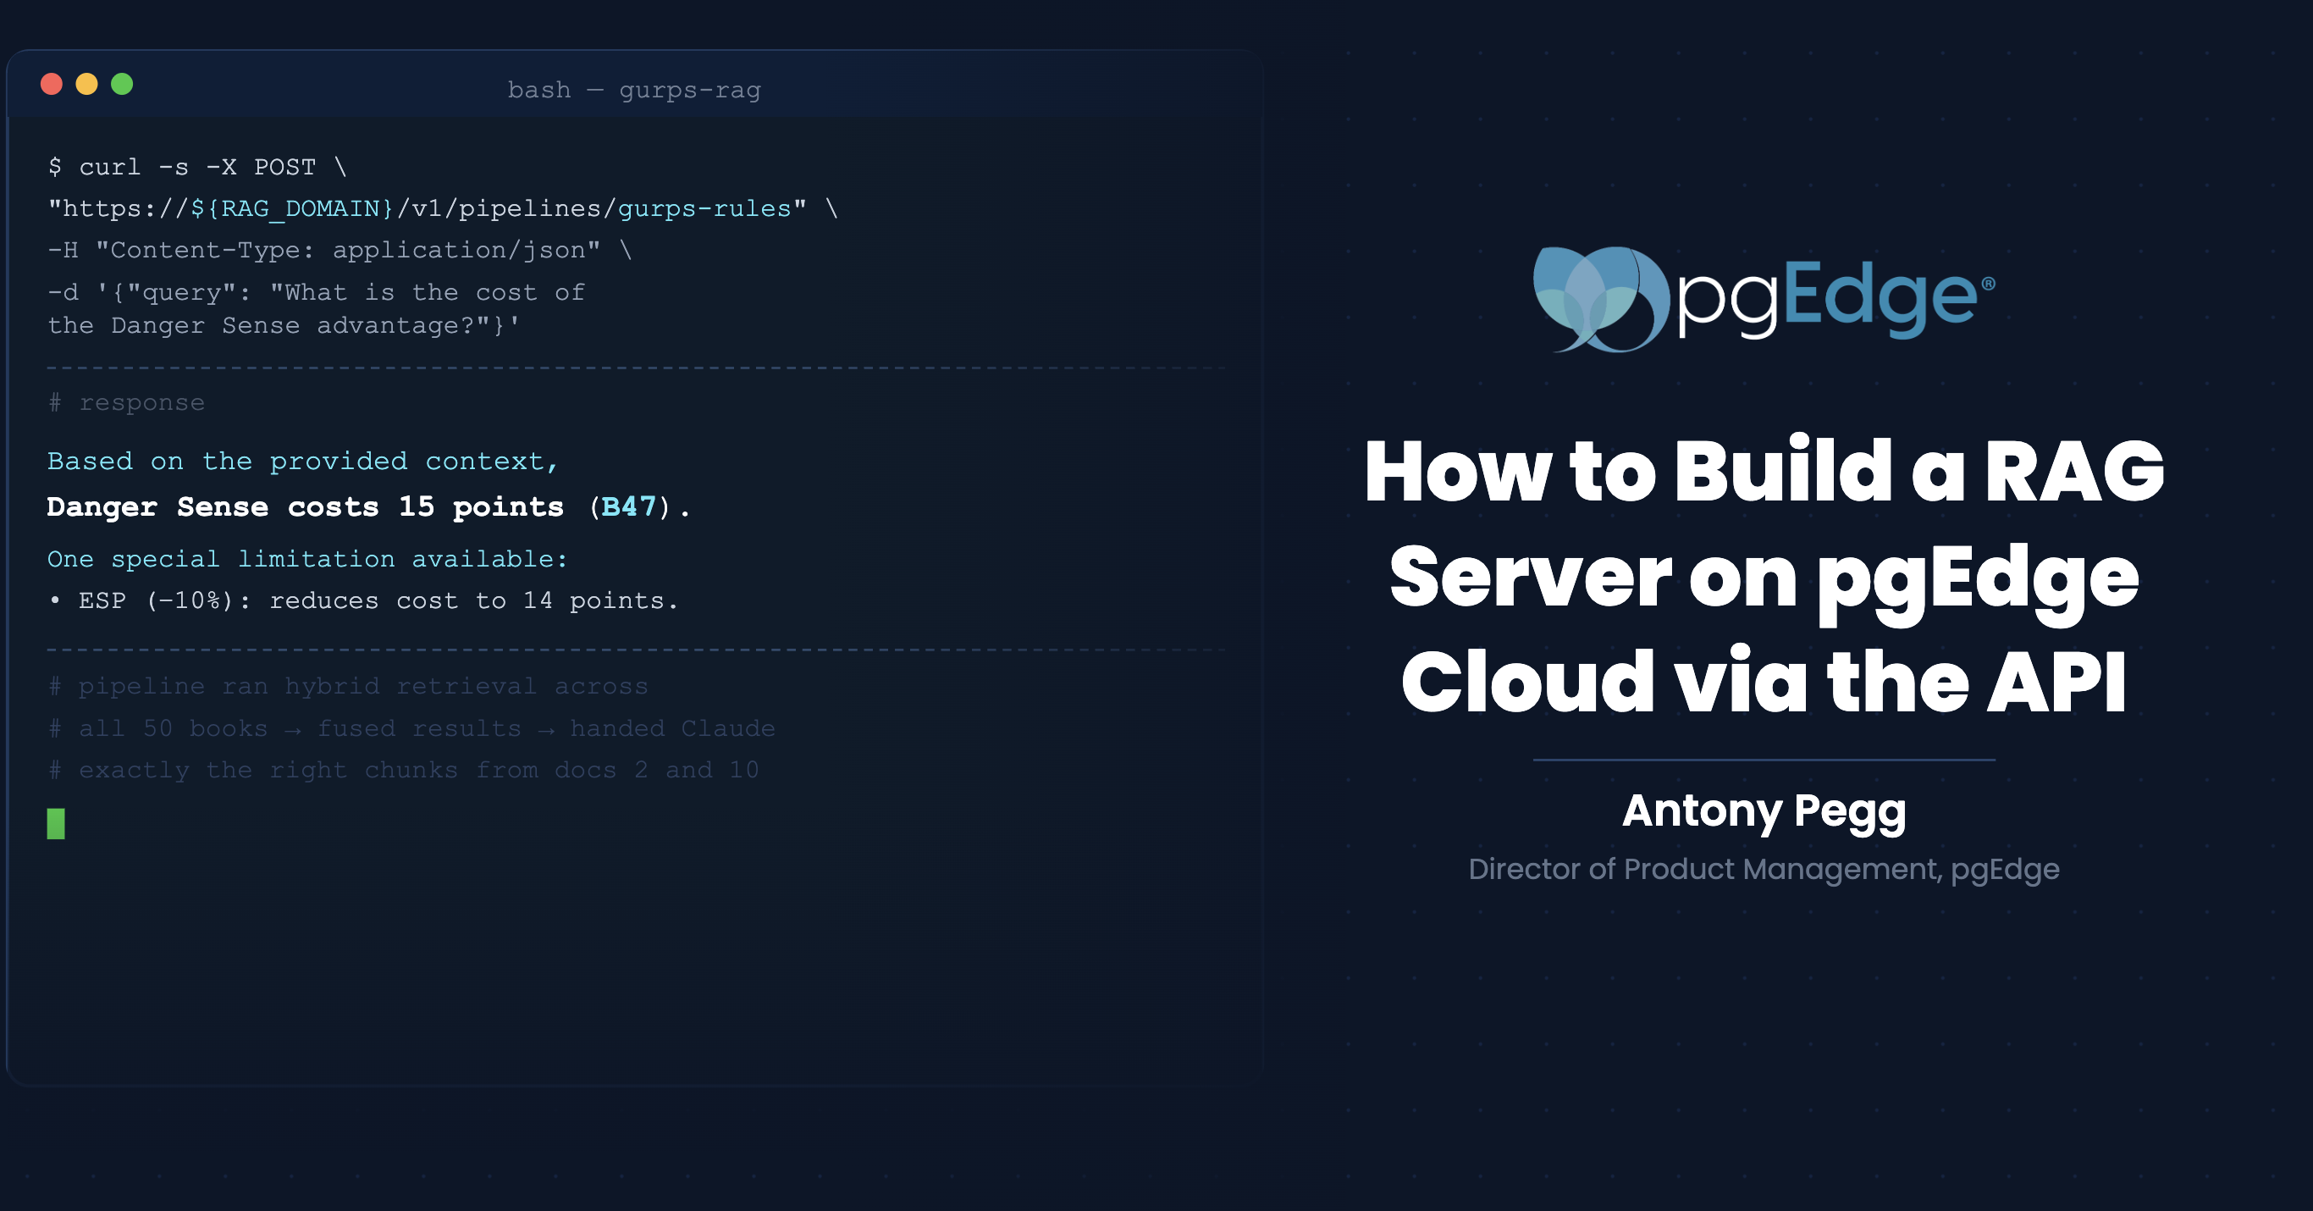Click the query line 'What is the cost of'

(x=316, y=293)
